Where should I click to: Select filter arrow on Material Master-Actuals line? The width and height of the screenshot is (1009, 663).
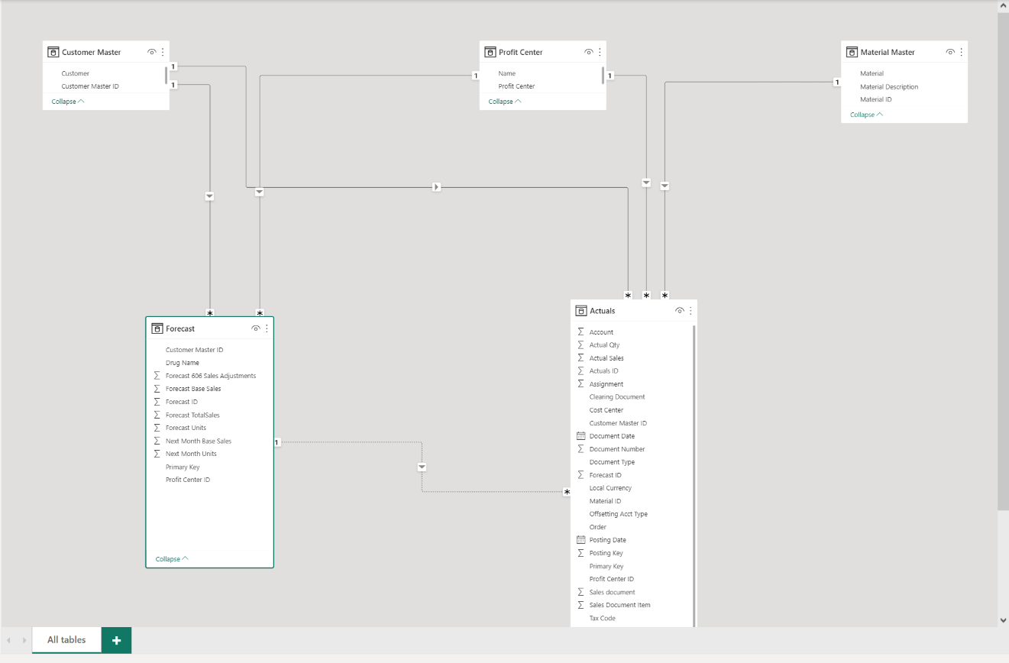click(665, 186)
